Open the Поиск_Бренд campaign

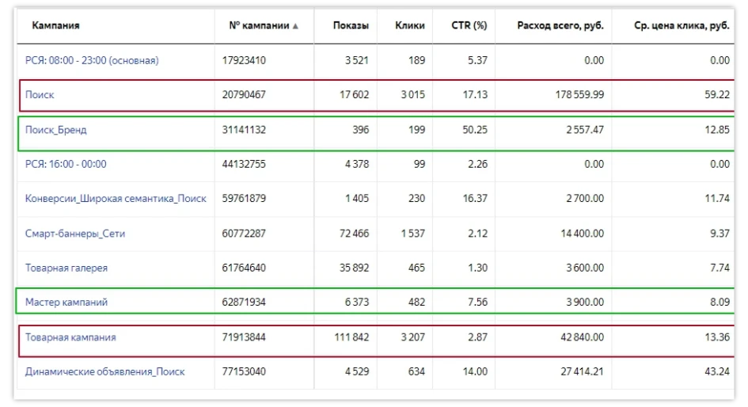[55, 130]
